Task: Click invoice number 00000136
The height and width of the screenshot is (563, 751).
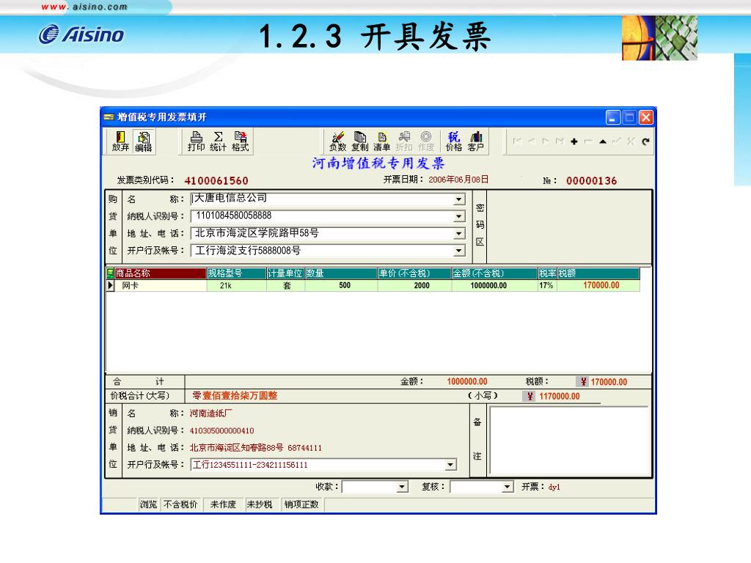Action: point(591,181)
